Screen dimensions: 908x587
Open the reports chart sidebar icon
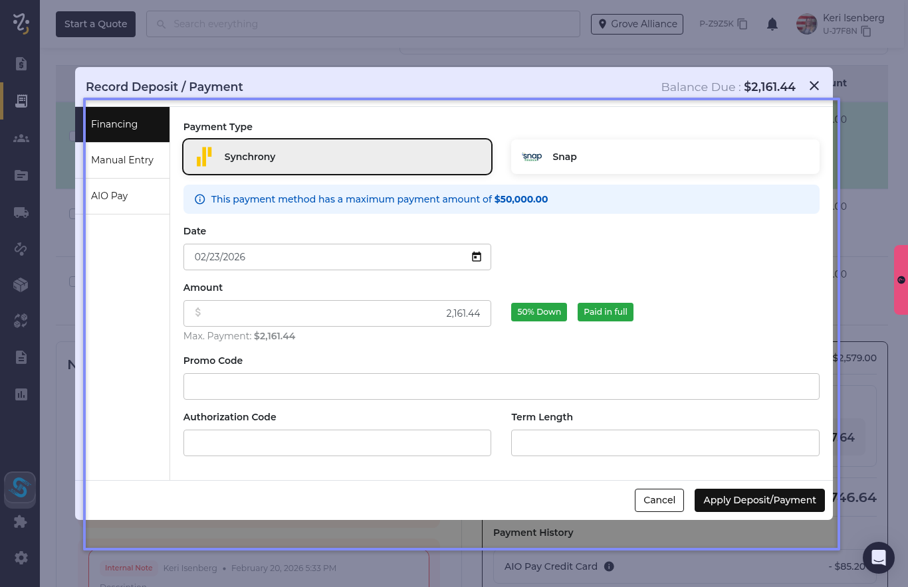21,394
